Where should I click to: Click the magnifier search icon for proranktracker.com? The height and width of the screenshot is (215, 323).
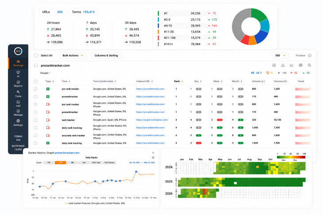(309, 65)
